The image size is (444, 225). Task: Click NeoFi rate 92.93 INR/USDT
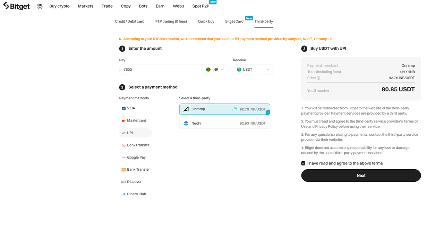point(253,123)
